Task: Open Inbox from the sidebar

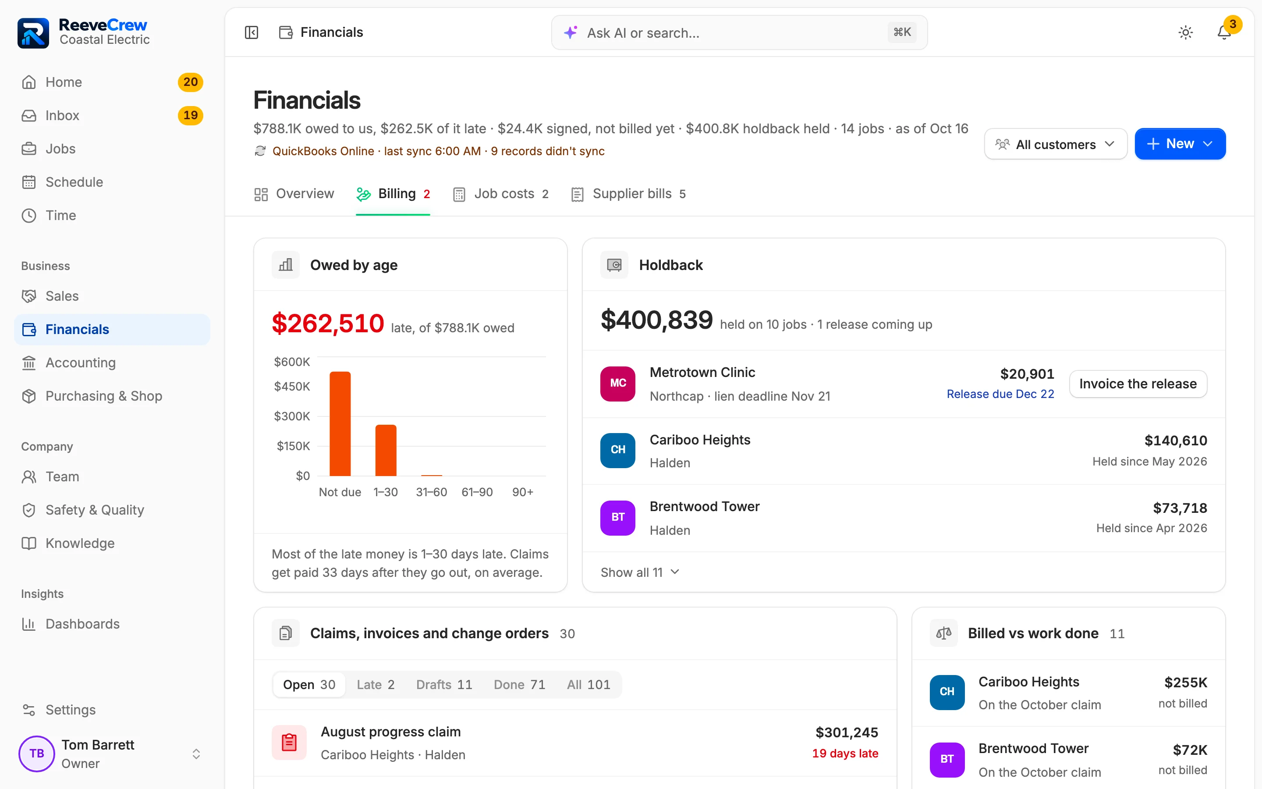Action: pyautogui.click(x=112, y=115)
